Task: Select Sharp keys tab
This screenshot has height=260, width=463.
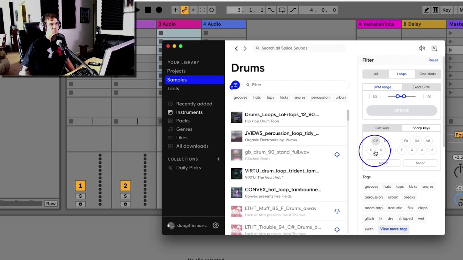Action: coord(421,128)
